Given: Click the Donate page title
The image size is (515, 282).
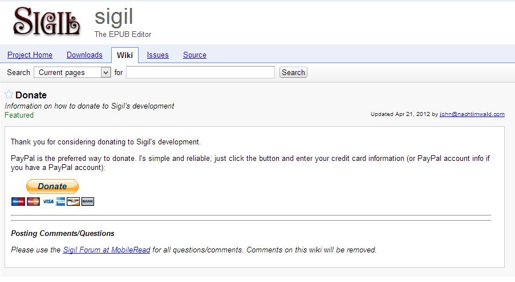Looking at the screenshot, I should click(x=31, y=95).
